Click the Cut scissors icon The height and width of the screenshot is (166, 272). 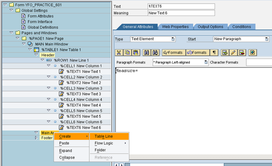[x=119, y=52]
